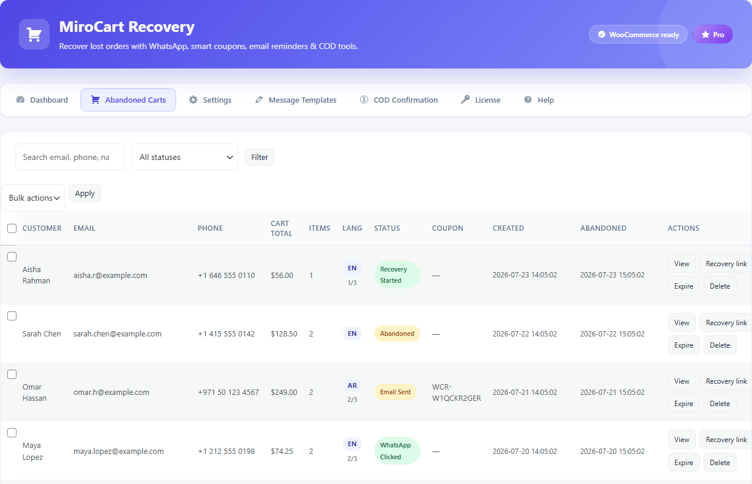The height and width of the screenshot is (484, 752).
Task: Click the $249.00 cart total
Action: [x=284, y=392]
